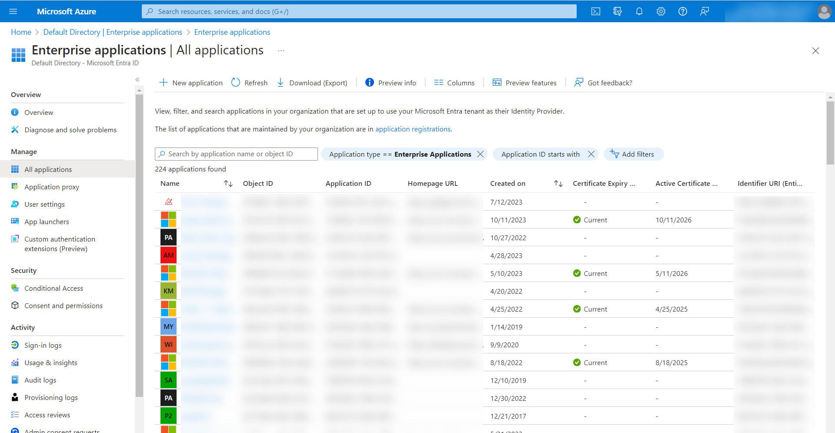This screenshot has height=433, width=835.
Task: Sort table by Name column arrows
Action: [x=228, y=184]
